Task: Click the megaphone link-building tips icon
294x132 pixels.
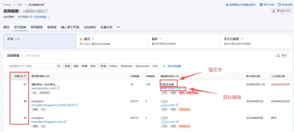Action: click(x=227, y=5)
